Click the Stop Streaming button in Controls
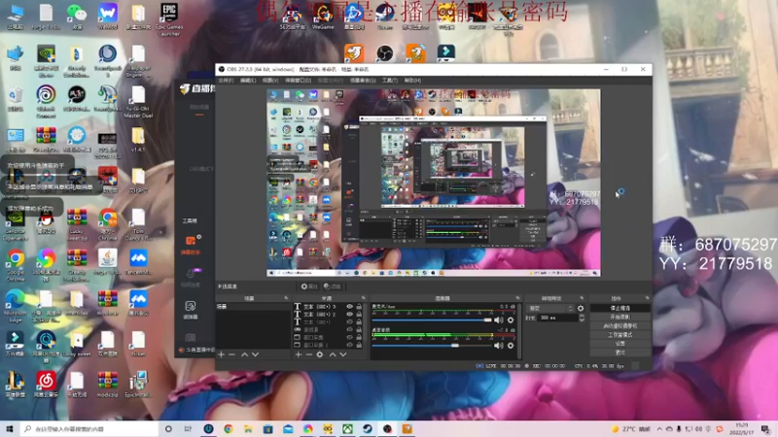The image size is (778, 437). point(619,308)
